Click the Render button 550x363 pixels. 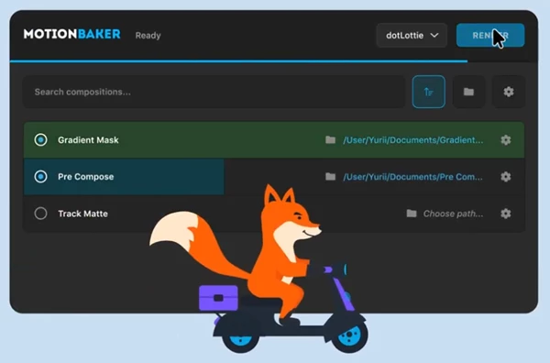[x=490, y=35]
